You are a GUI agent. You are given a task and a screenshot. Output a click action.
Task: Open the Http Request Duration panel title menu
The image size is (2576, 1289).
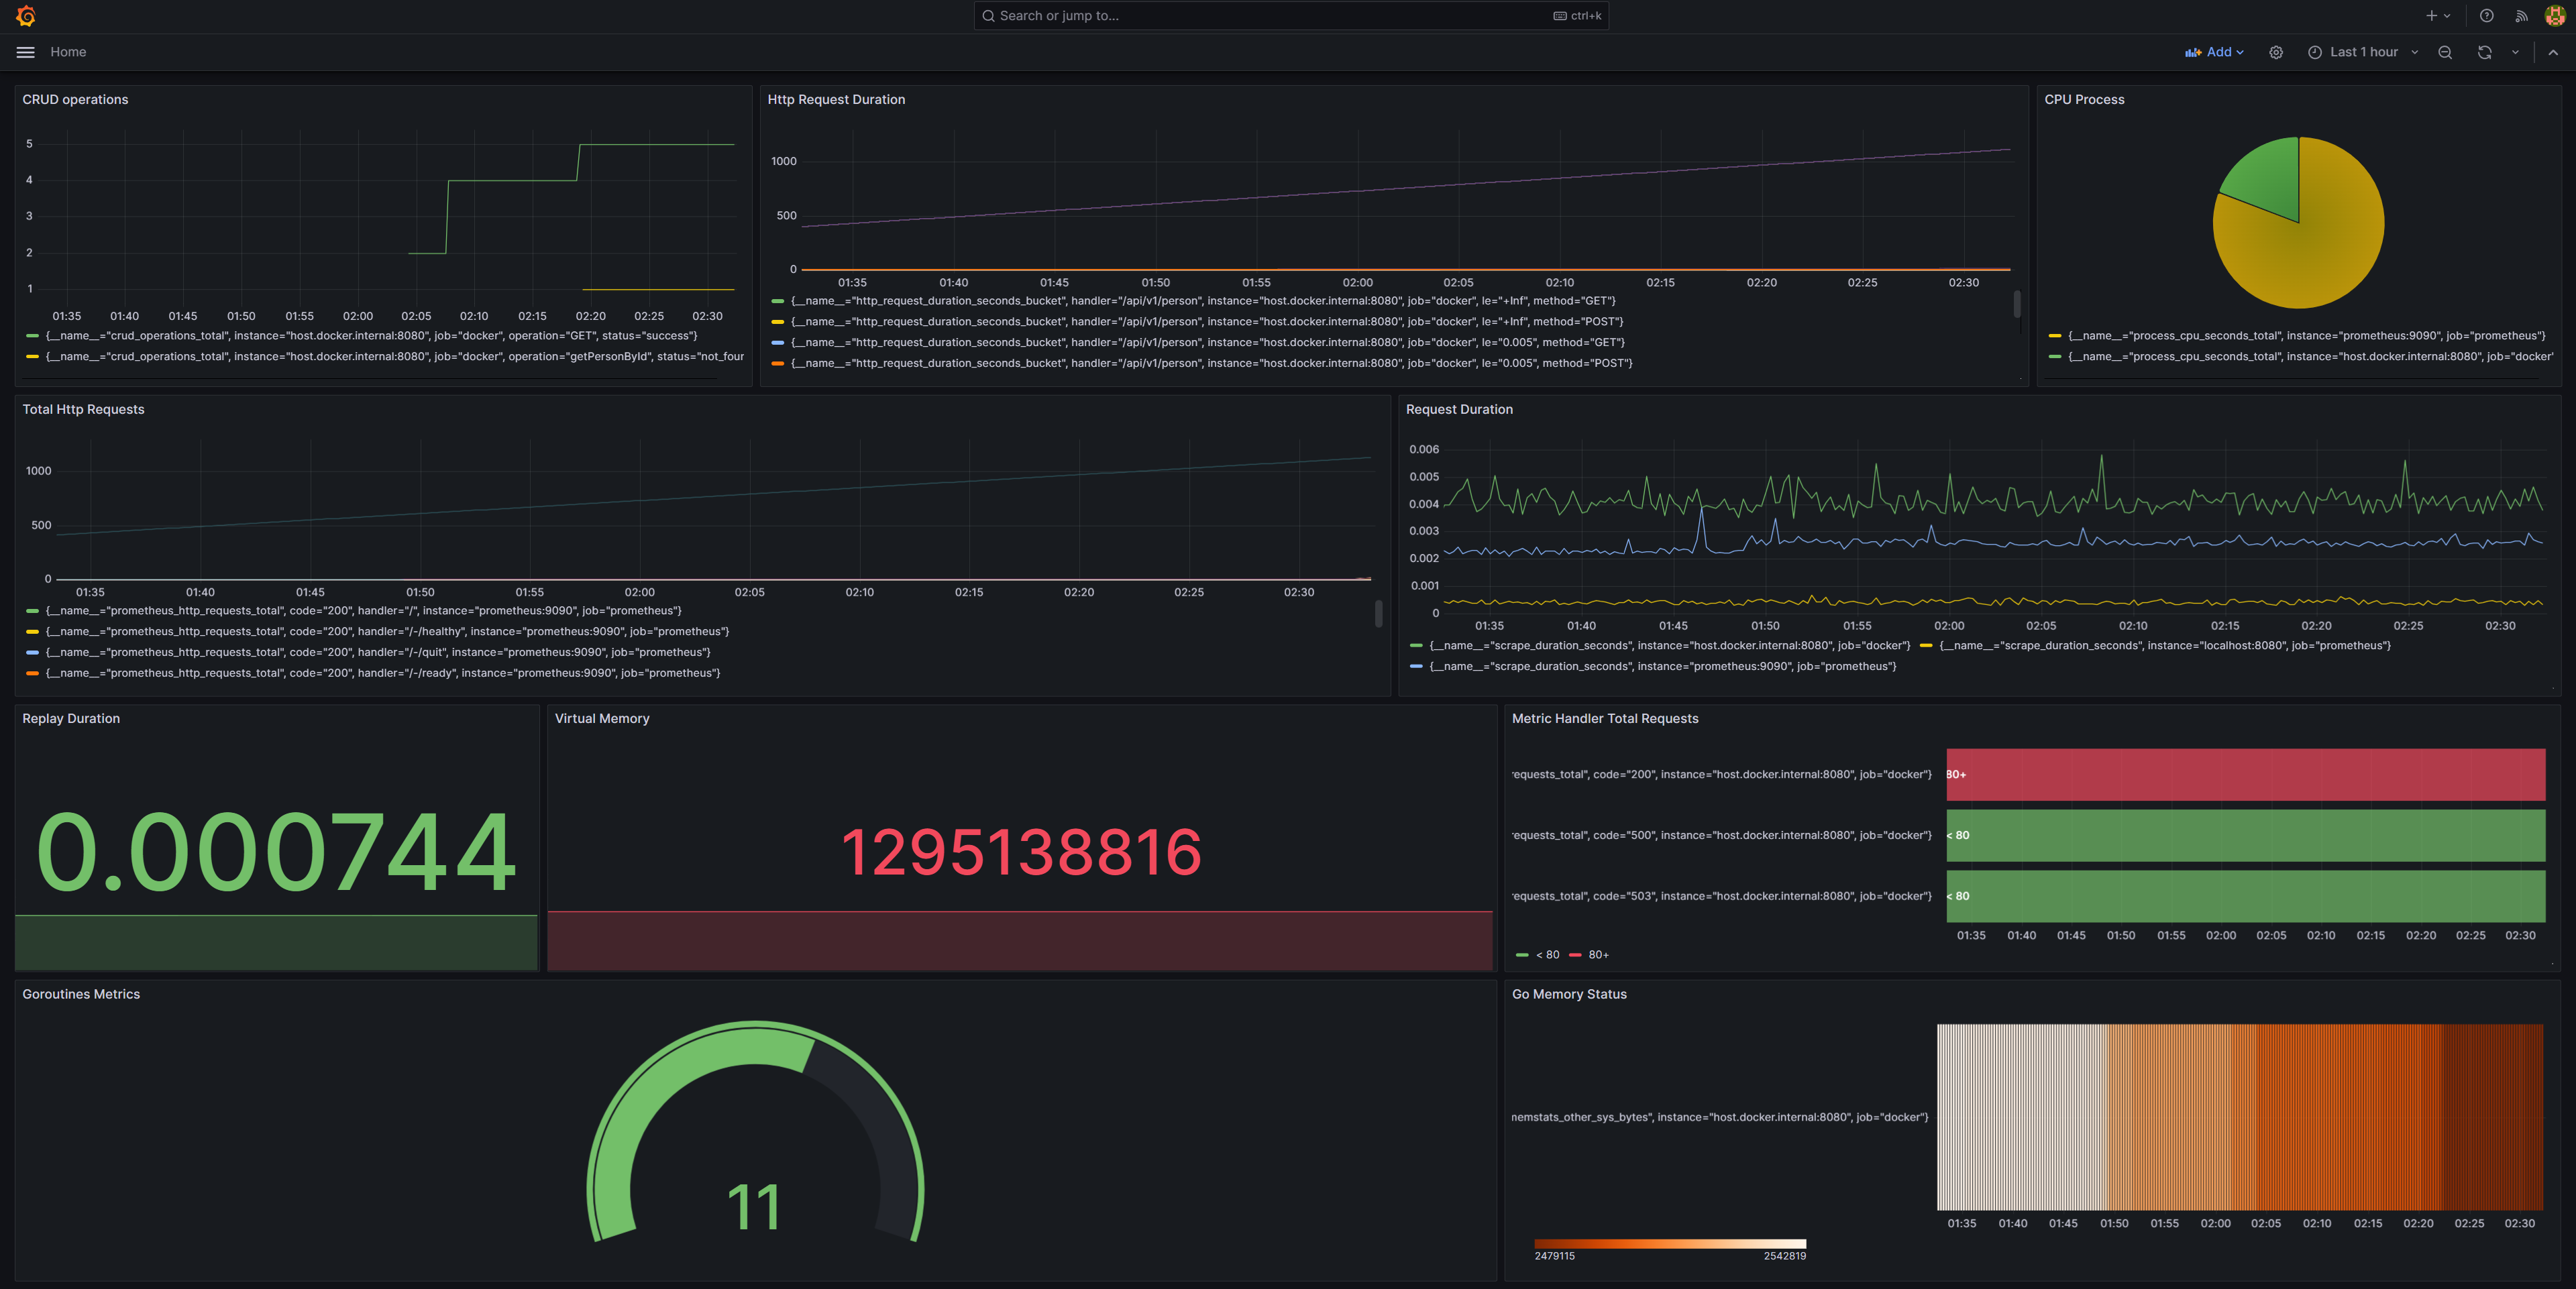pyautogui.click(x=836, y=99)
